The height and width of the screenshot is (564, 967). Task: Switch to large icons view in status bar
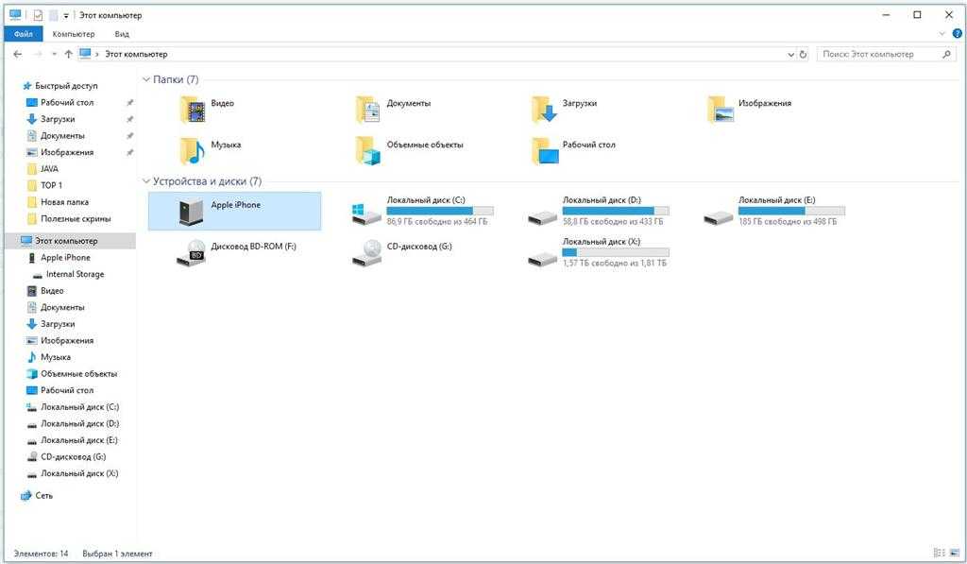pyautogui.click(x=956, y=553)
